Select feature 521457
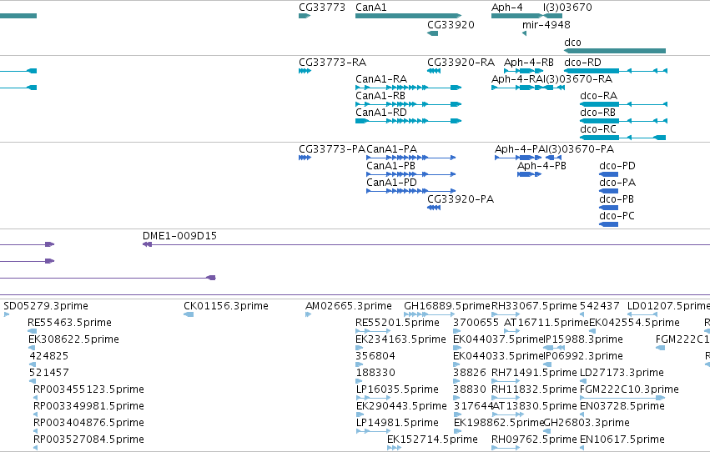710x452 pixels. (33, 381)
